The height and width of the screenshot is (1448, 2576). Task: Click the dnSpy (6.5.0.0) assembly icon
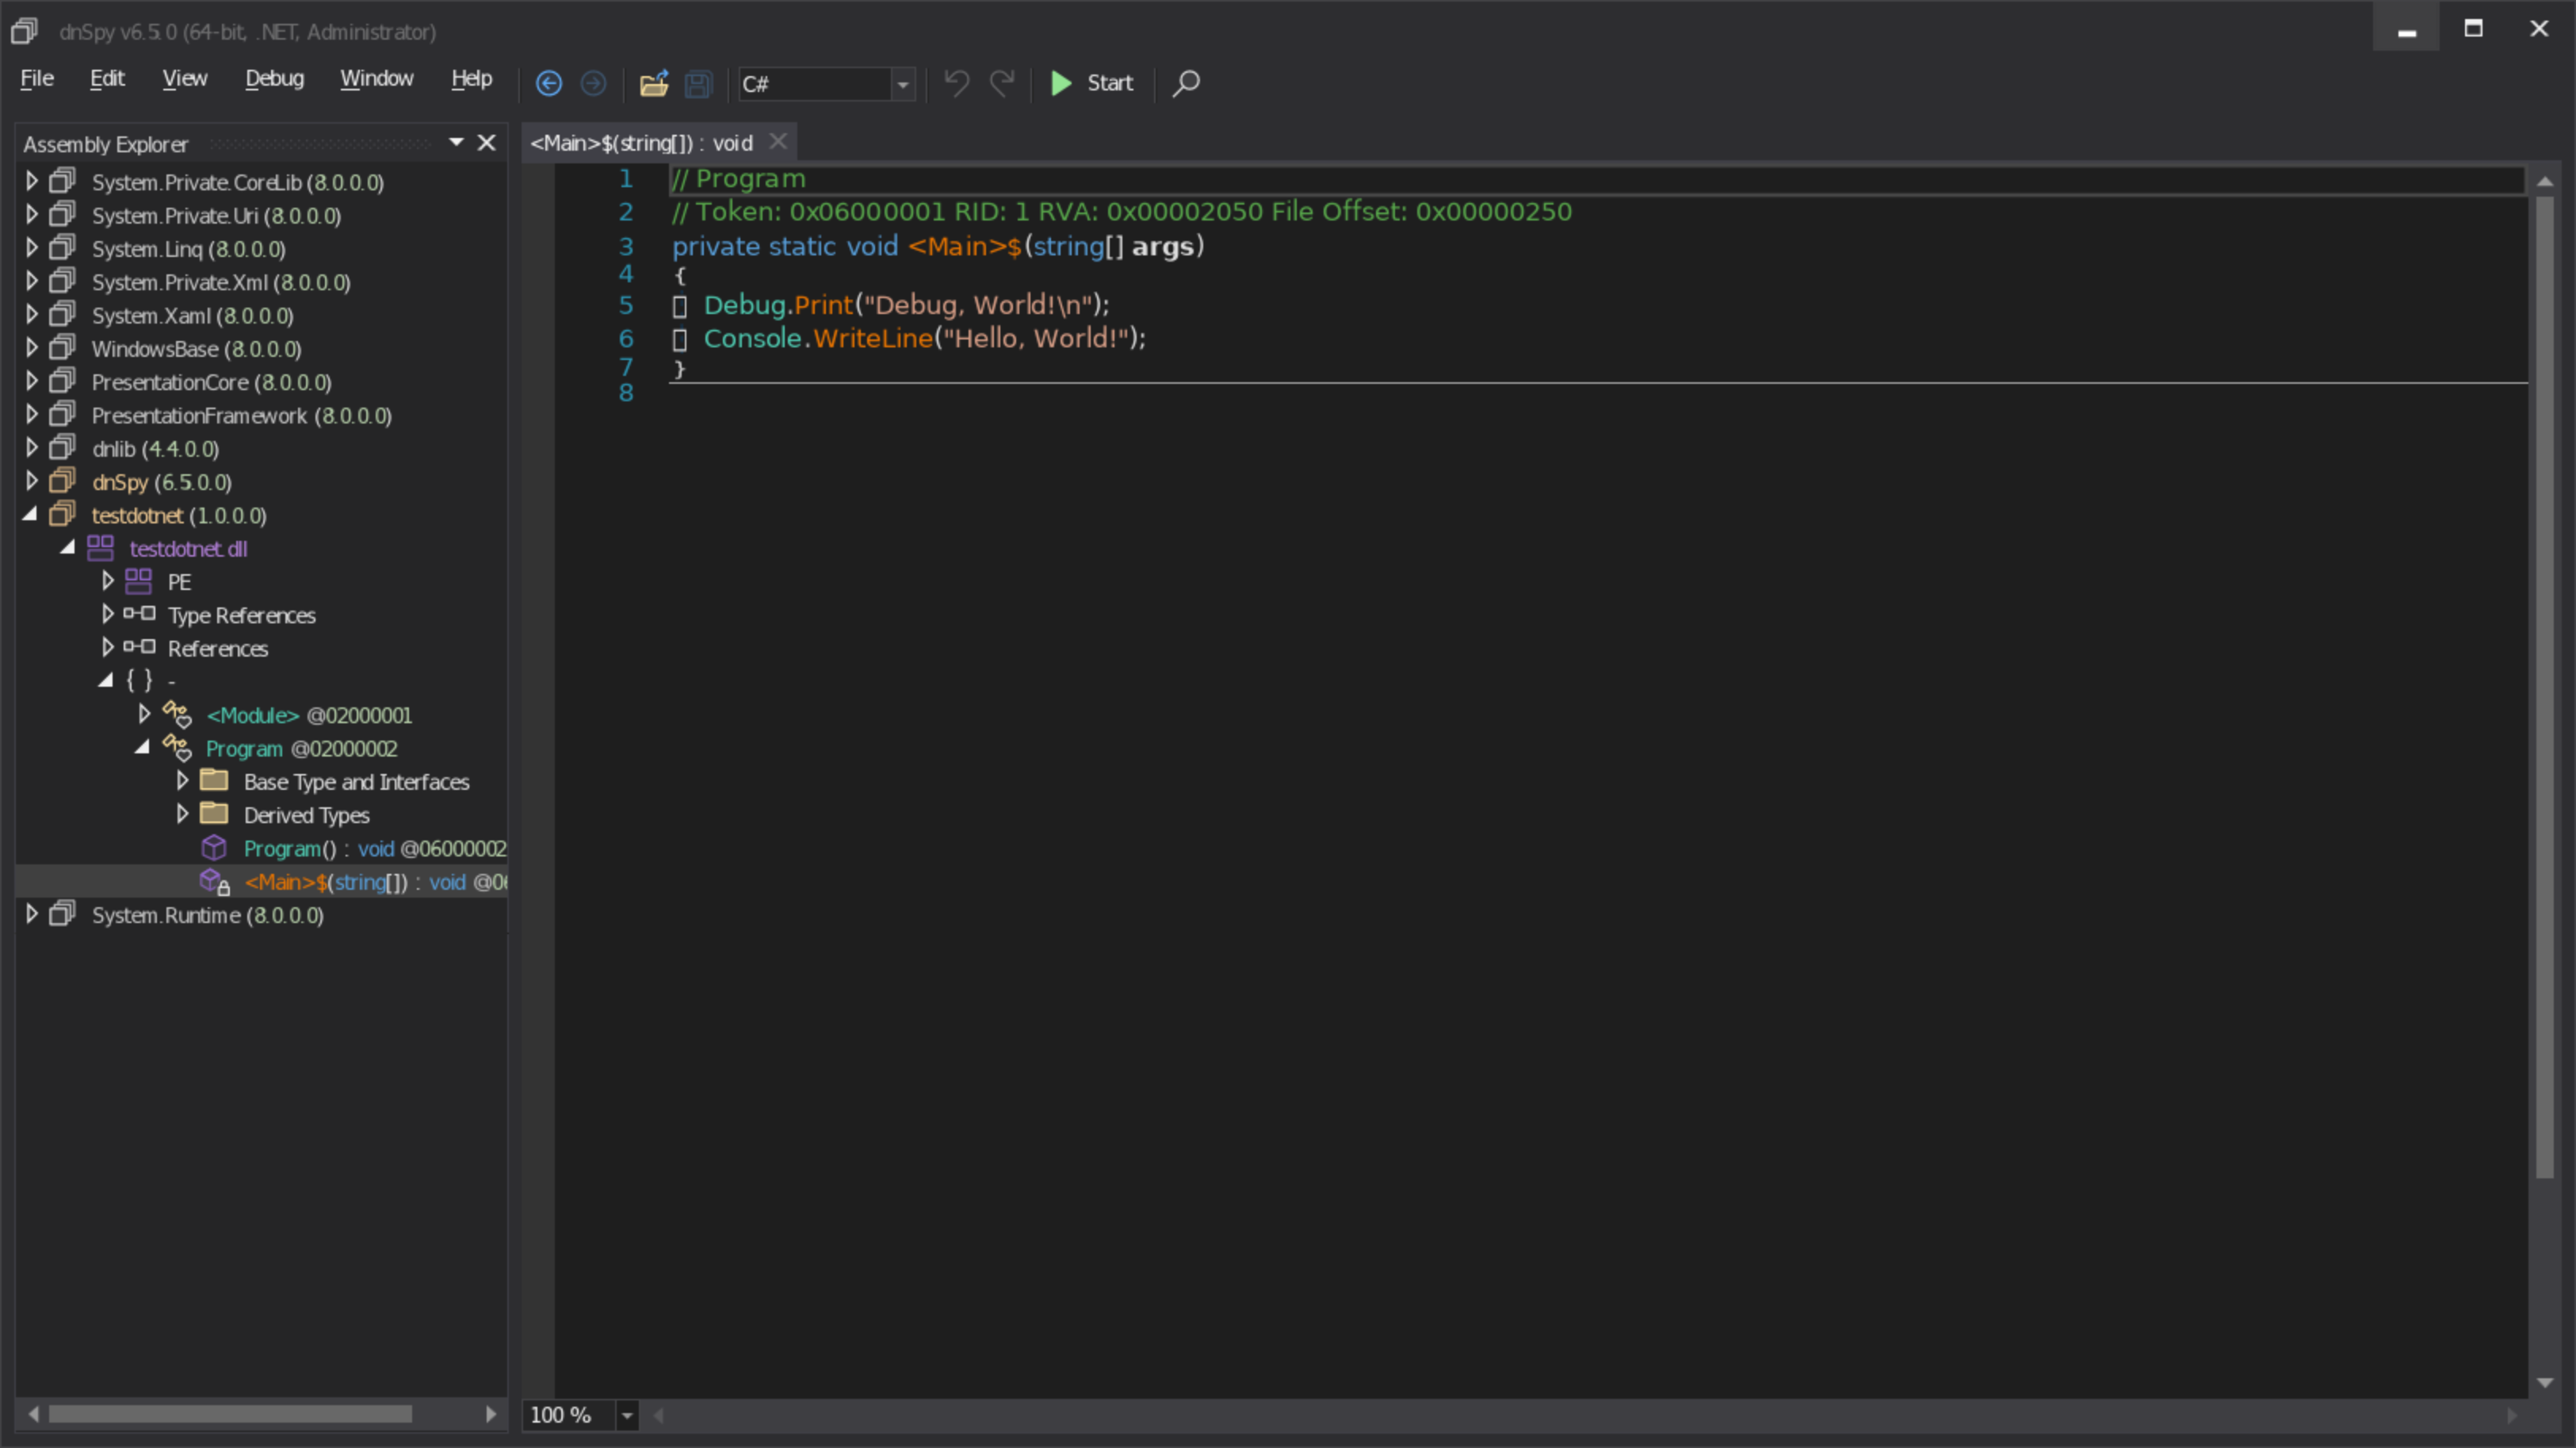62,481
